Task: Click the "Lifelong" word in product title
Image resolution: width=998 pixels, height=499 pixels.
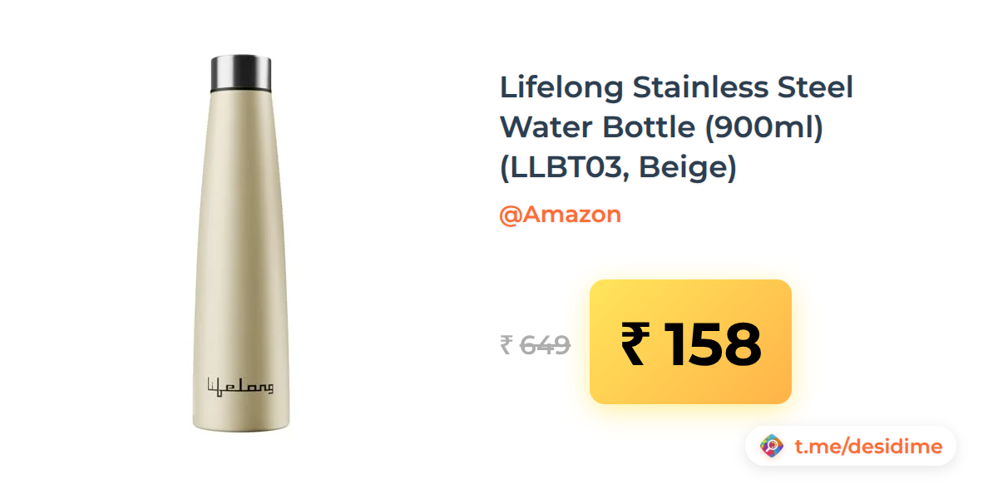Action: click(x=561, y=88)
